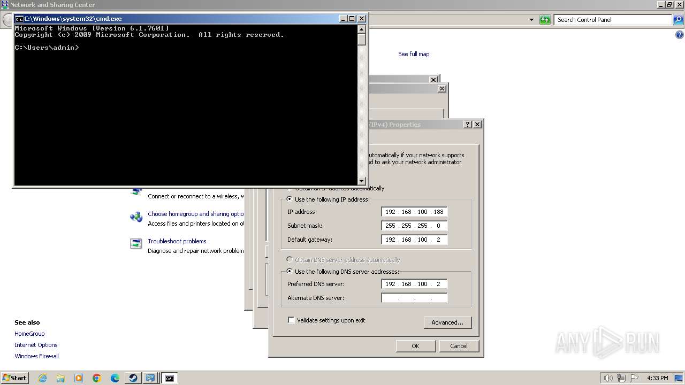Open the volume icon in system tray
Screen dimensions: 685x385
(x=608, y=378)
